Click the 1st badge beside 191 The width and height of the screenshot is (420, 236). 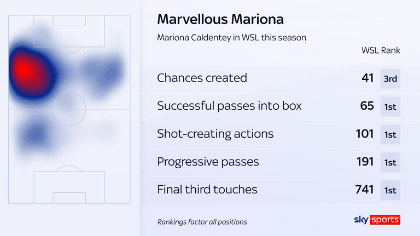390,162
